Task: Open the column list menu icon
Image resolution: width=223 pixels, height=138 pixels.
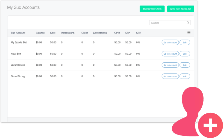Action: tap(189, 33)
